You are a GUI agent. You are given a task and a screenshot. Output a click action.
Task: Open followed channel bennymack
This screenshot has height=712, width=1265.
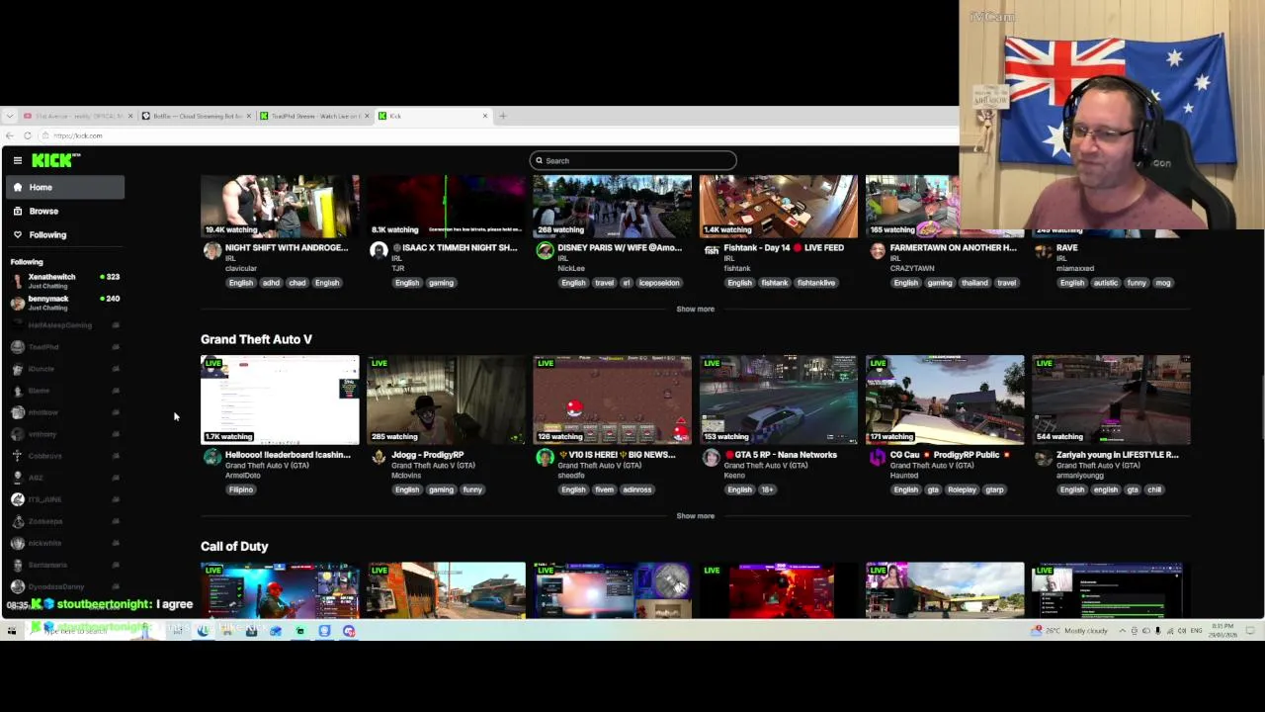[65, 302]
